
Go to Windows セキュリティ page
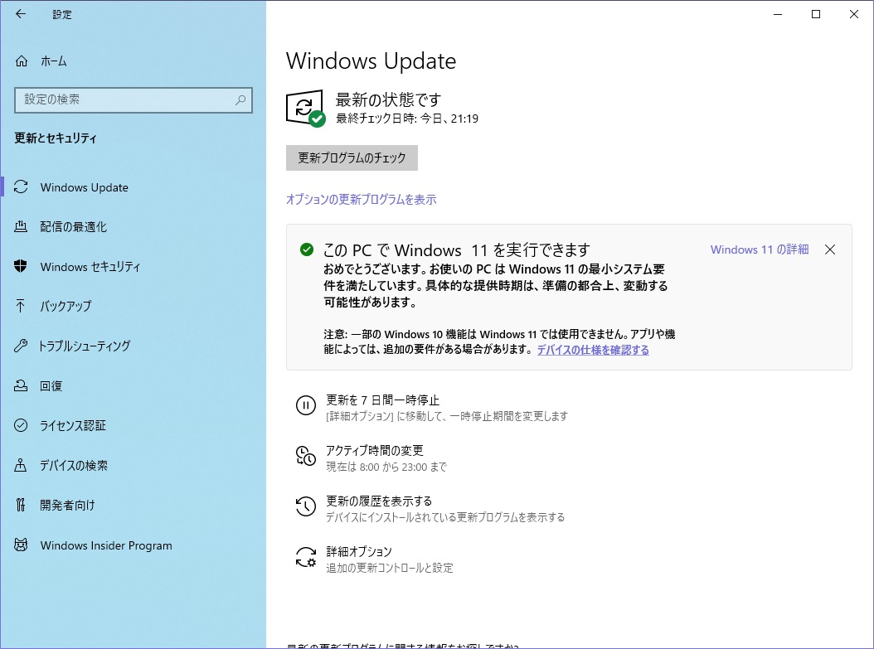(x=134, y=267)
